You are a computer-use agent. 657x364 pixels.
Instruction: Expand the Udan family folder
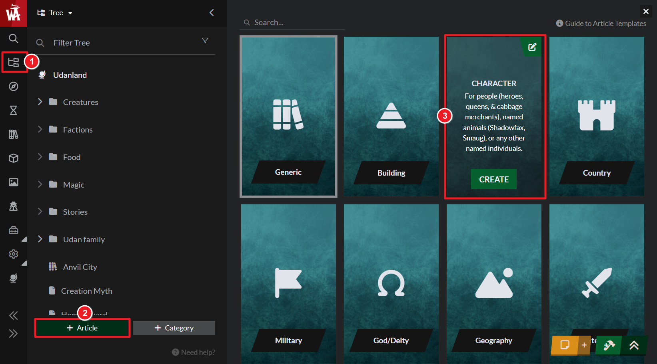(x=40, y=239)
